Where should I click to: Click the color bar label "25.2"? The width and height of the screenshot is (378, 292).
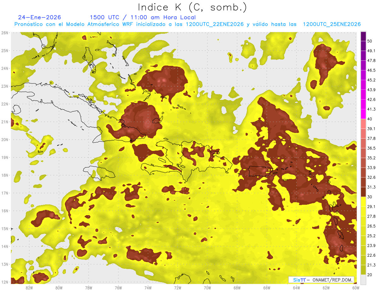(x=371, y=236)
